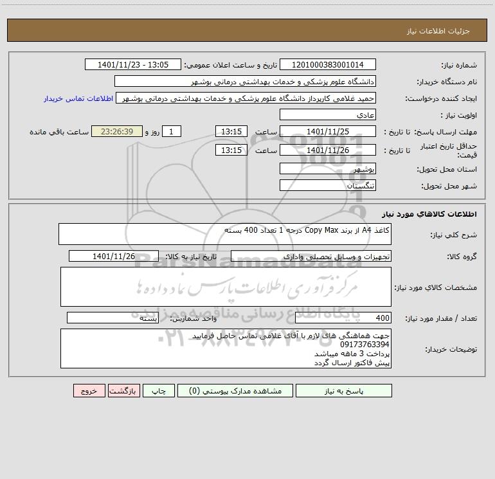
Task: Click the 'تعداد / مقدار مورد نیاز:' label
Action: point(441,319)
